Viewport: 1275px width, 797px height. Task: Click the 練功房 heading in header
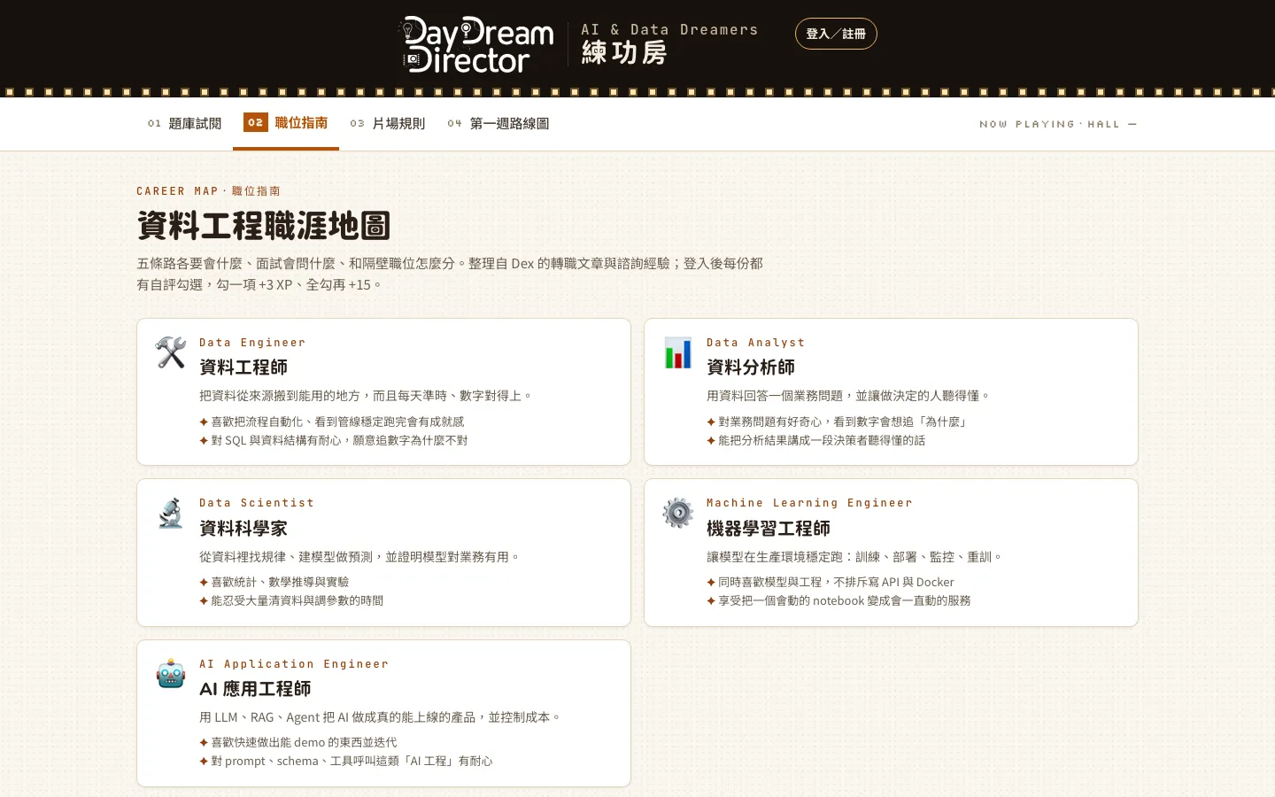pos(624,53)
